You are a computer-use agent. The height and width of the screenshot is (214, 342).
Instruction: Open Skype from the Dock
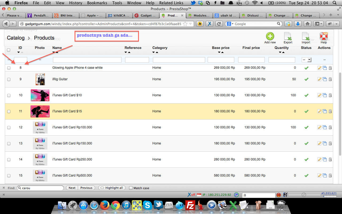pos(147,205)
